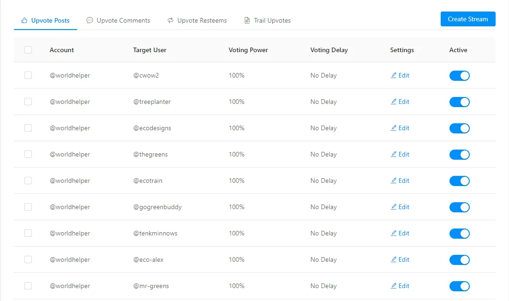The width and height of the screenshot is (509, 301).
Task: Open the Trail Upvotes tab
Action: coord(267,20)
